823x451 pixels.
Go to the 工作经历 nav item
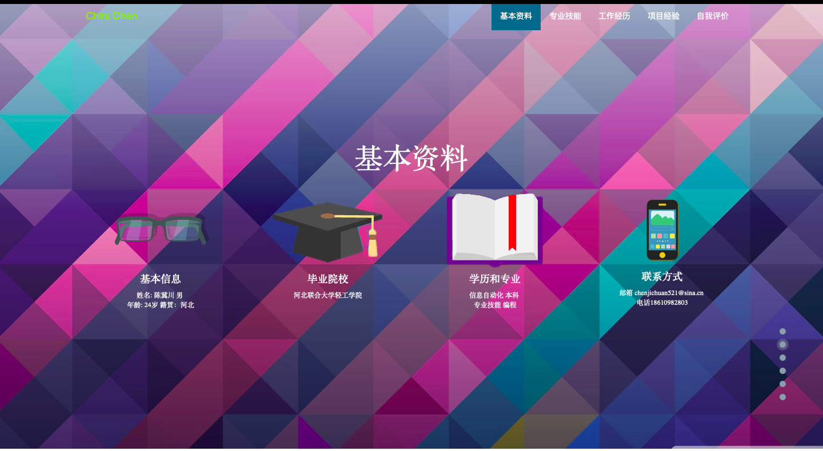(614, 16)
